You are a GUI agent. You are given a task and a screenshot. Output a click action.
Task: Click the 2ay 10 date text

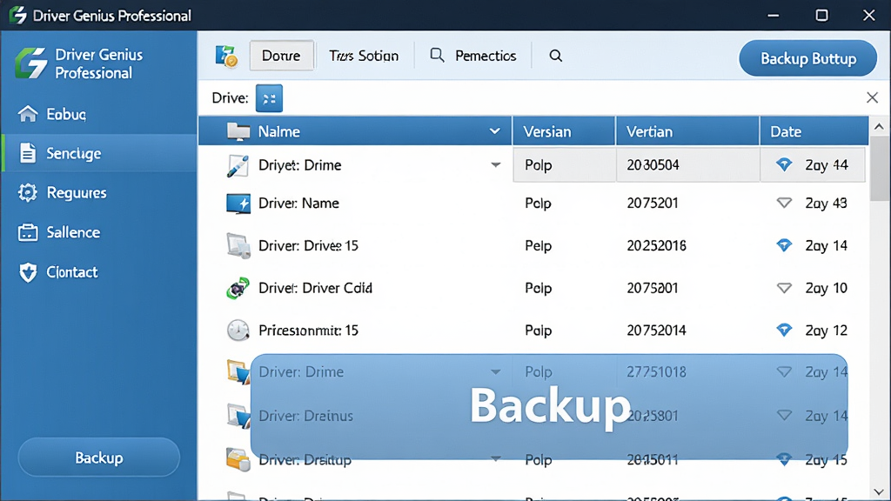[x=827, y=288]
